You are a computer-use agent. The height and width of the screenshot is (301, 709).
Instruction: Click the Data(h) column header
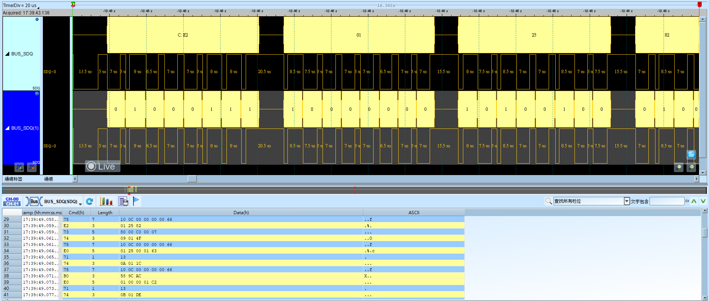tap(241, 213)
